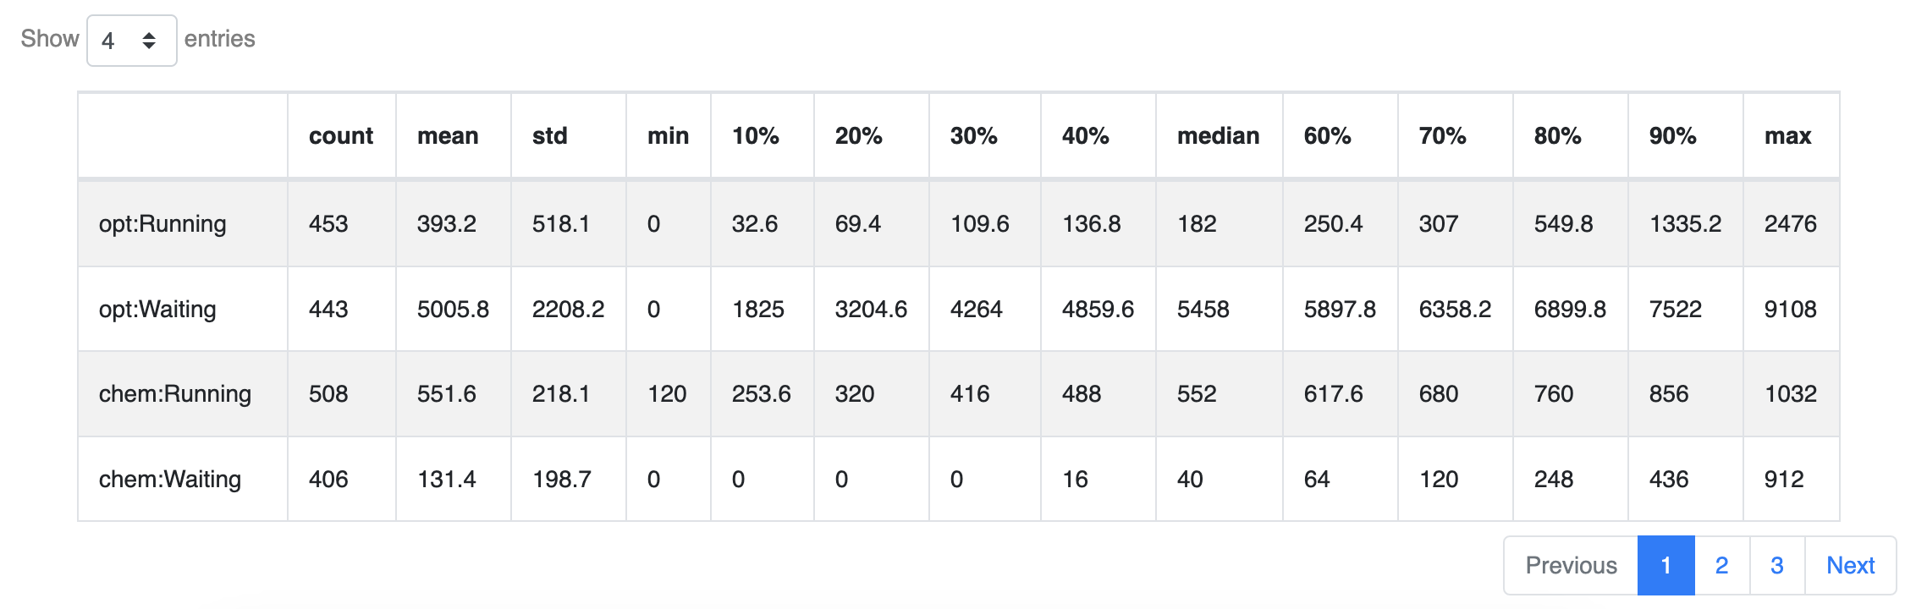
Task: Click the Next pagination link
Action: click(1851, 565)
